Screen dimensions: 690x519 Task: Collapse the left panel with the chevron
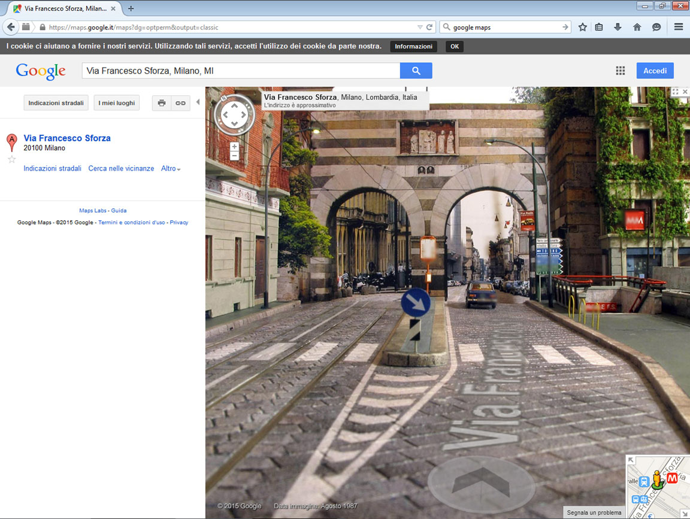point(198,103)
